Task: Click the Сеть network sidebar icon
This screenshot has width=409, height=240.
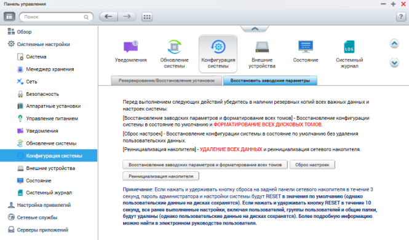Action: coord(20,82)
